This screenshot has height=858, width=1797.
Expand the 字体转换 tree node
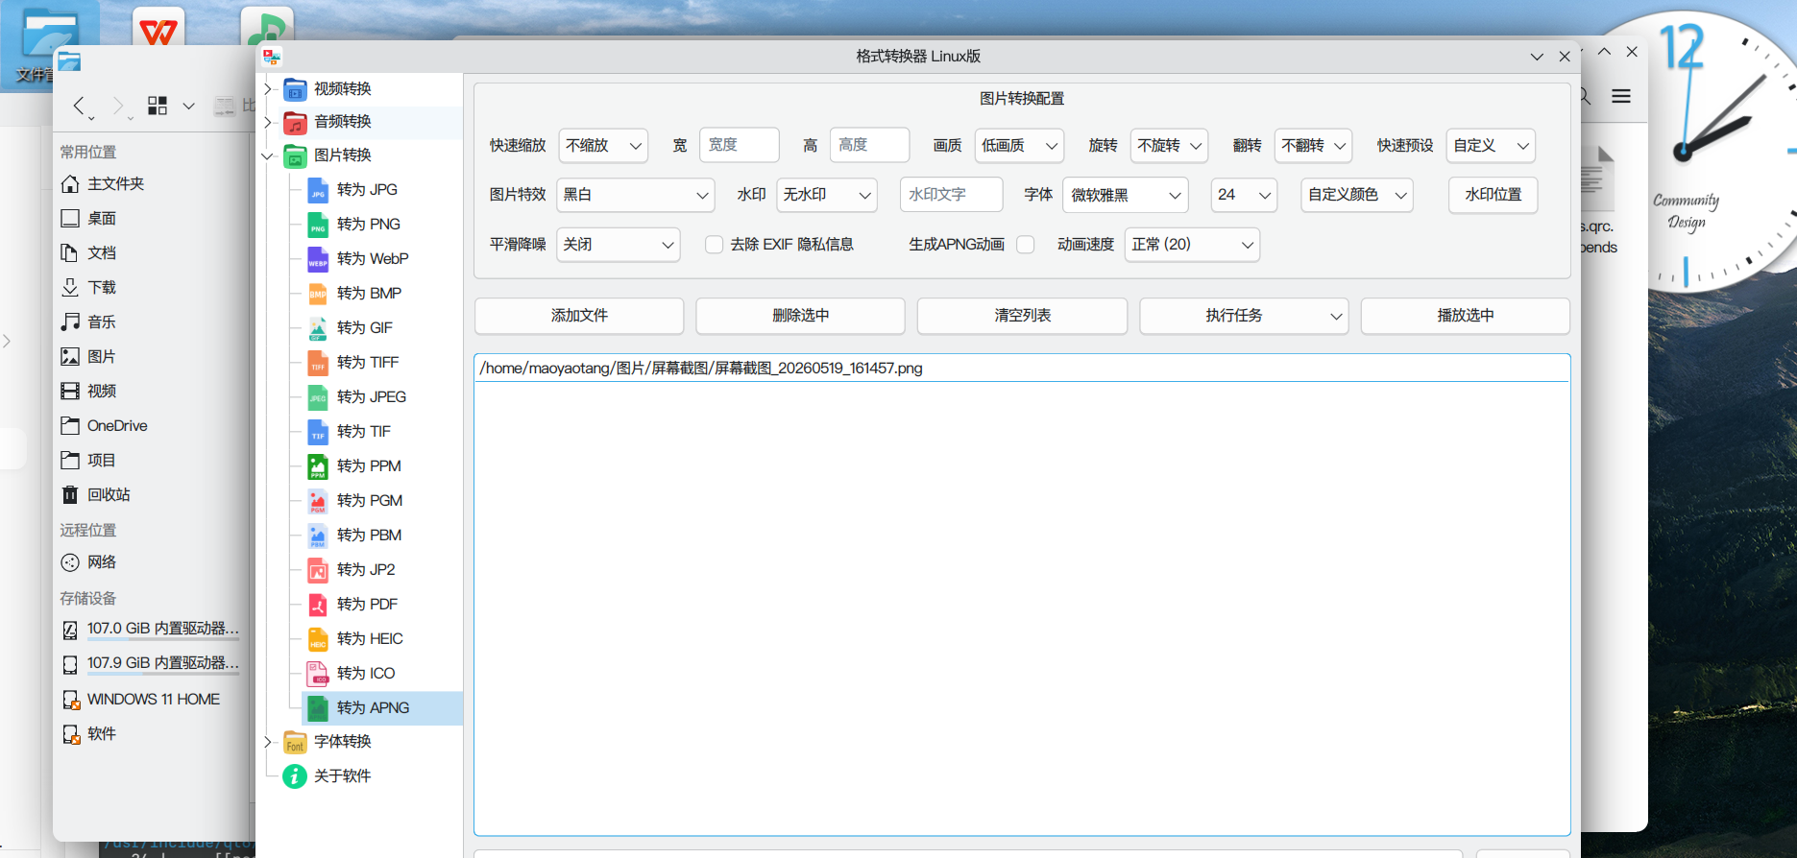(268, 742)
